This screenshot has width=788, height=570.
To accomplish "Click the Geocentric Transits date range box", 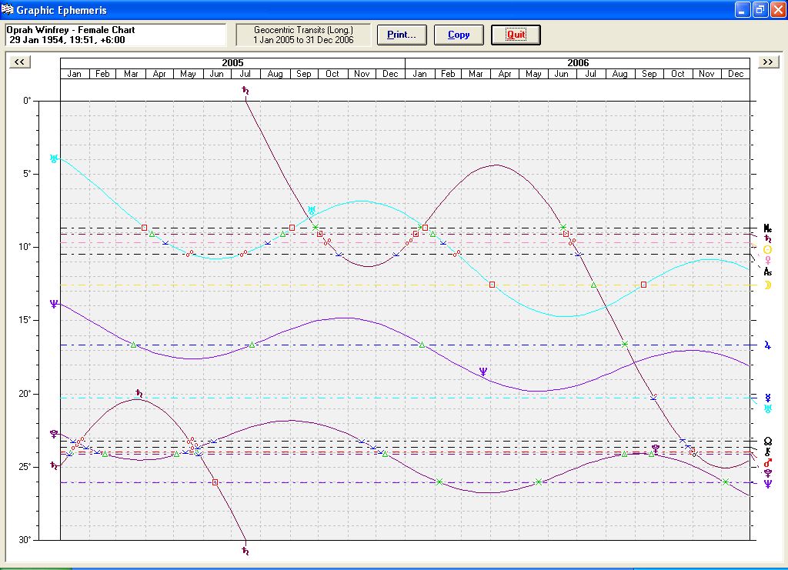I will 303,35.
